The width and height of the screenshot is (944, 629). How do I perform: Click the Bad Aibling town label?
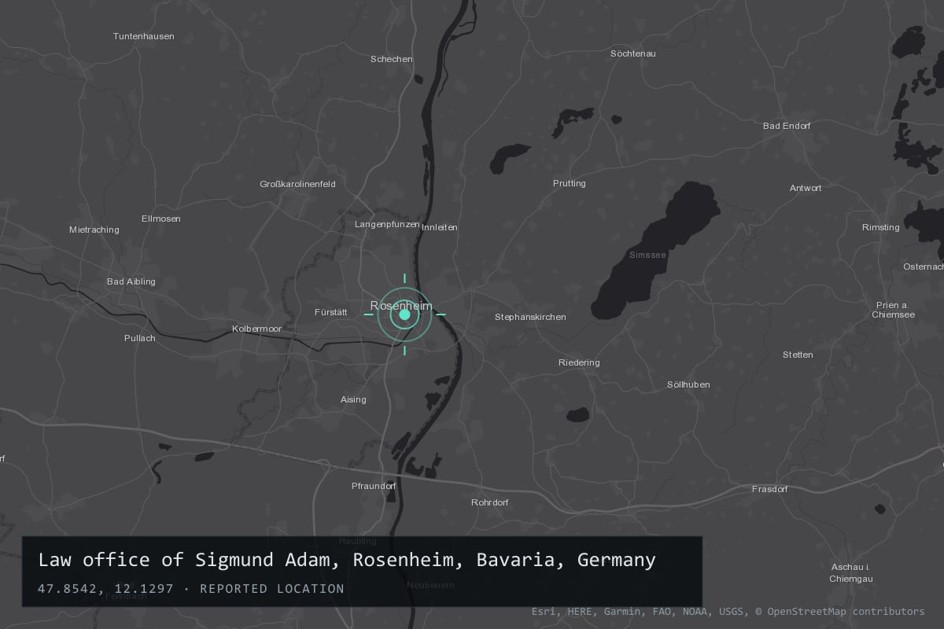coord(131,281)
